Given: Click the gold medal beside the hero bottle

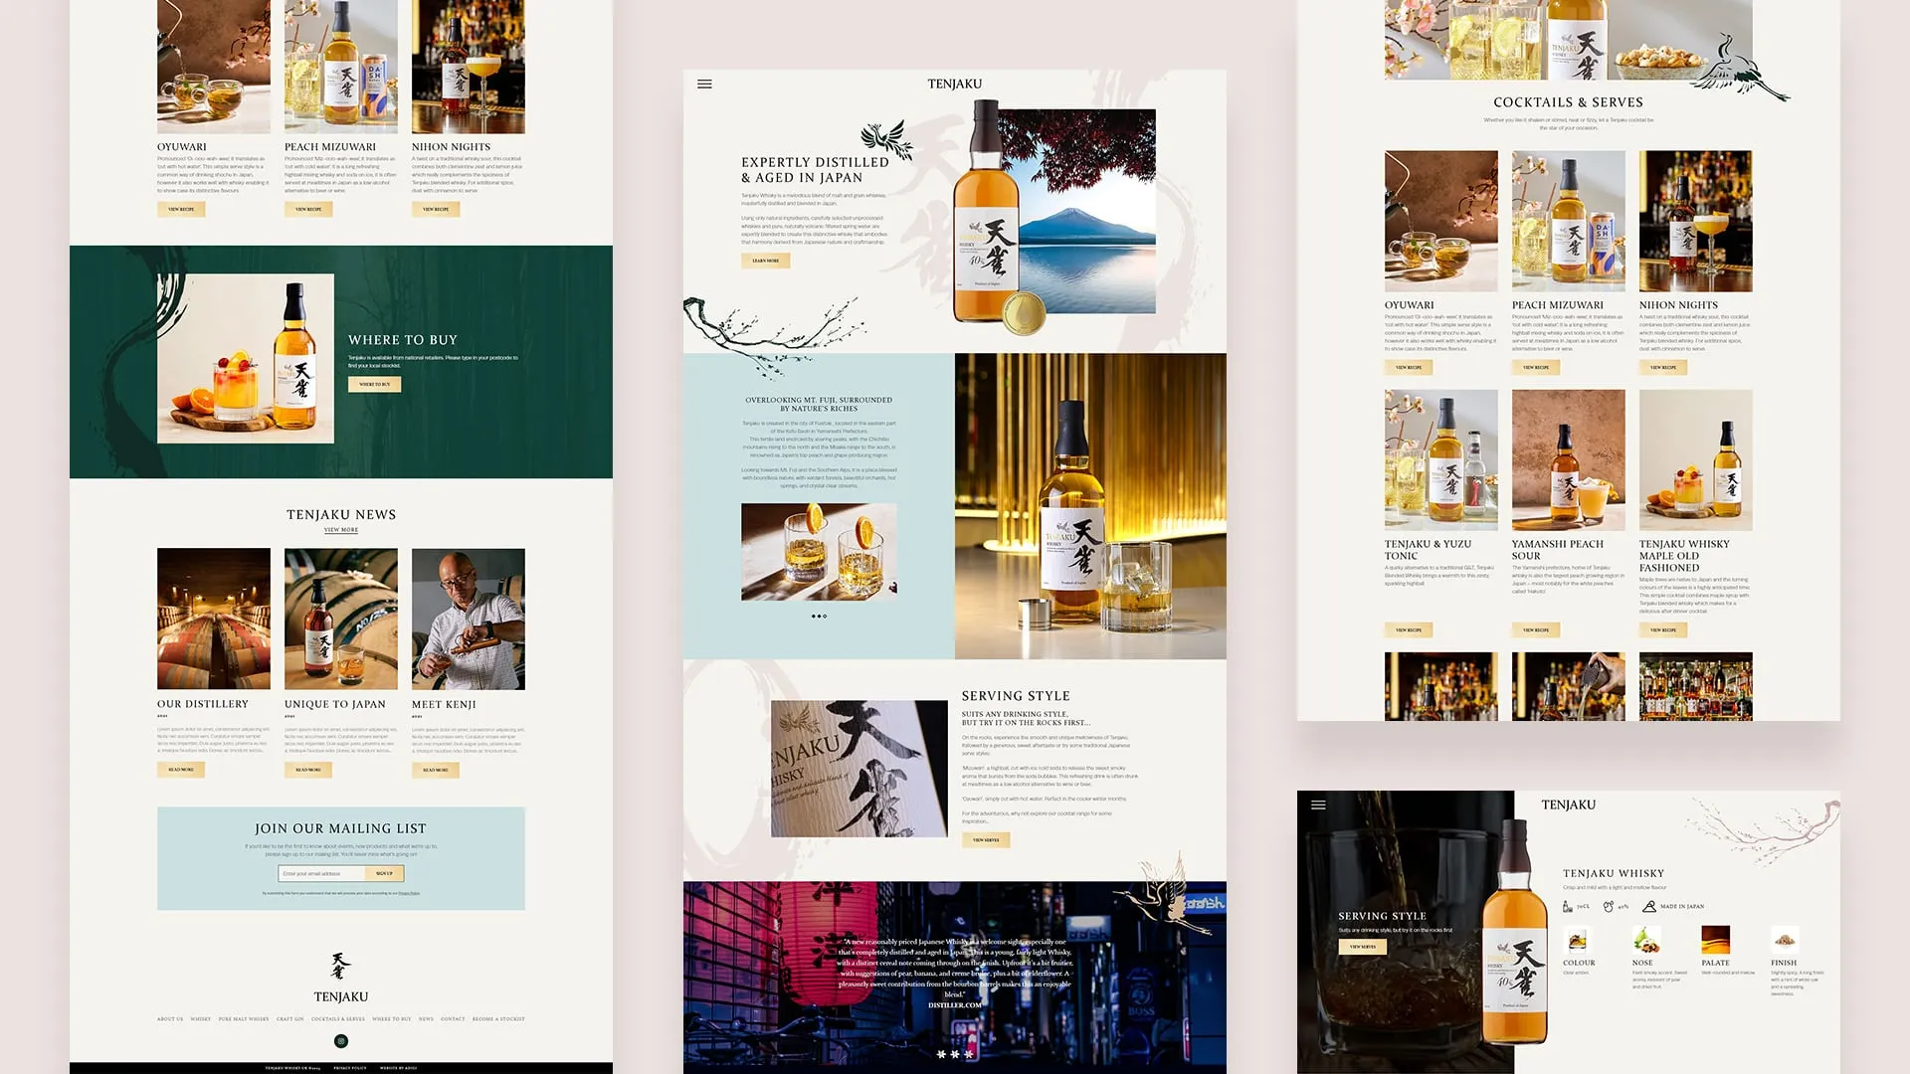Looking at the screenshot, I should (1024, 314).
